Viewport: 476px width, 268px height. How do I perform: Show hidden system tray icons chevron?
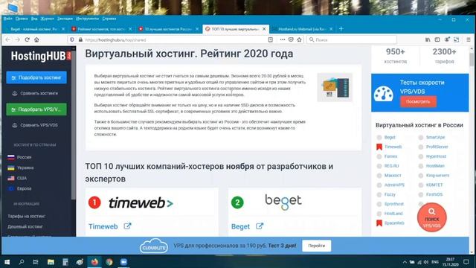405,262
